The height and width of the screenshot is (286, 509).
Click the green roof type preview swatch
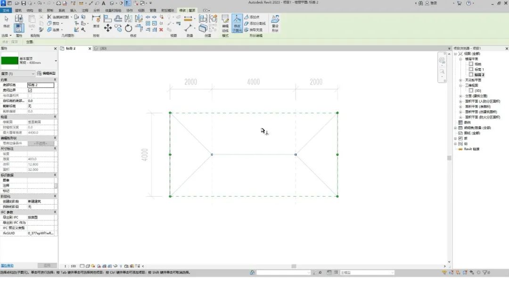tap(9, 61)
